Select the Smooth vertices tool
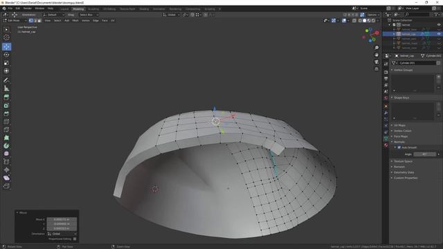 pyautogui.click(x=6, y=154)
